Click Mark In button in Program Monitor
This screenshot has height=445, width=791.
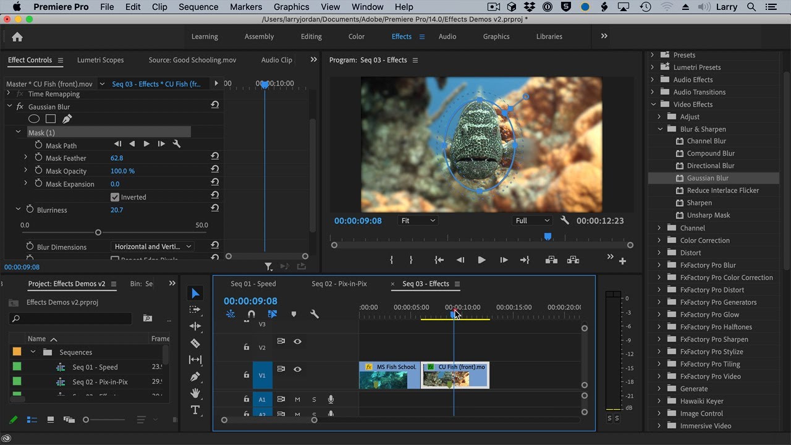click(391, 260)
